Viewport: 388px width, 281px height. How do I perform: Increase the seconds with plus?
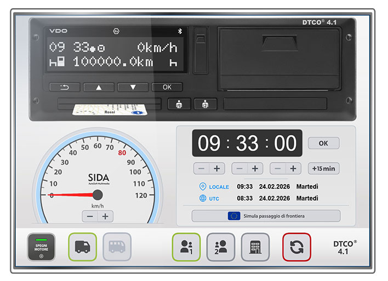tap(293, 168)
